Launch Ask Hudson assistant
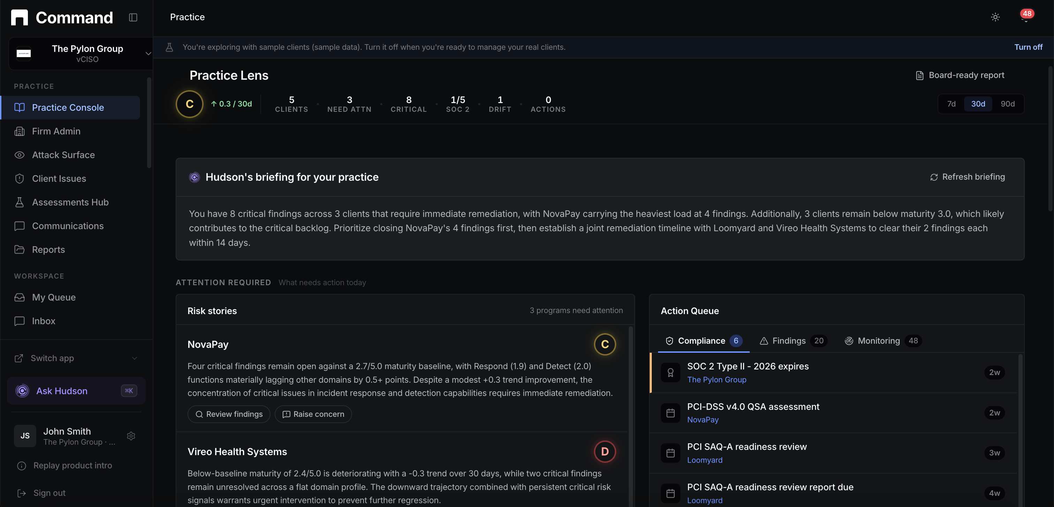Image resolution: width=1054 pixels, height=507 pixels. click(76, 391)
